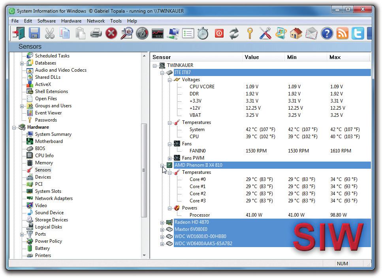Image resolution: width=382 pixels, height=278 pixels.
Task: Open Memory in the Hardware tree
Action: tap(44, 163)
